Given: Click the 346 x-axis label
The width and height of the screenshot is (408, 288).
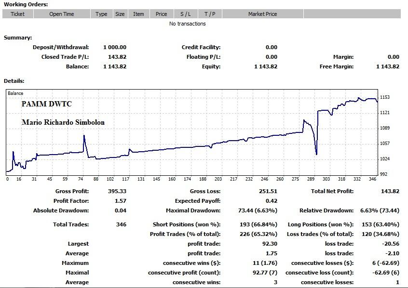Looking at the screenshot, I should point(372,179).
